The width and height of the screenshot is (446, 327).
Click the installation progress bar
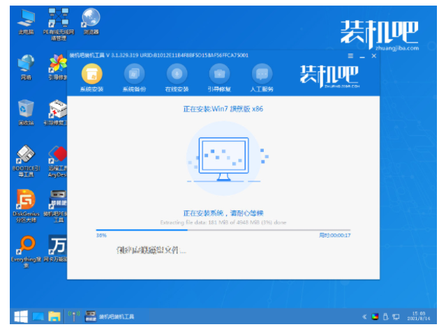pos(223,229)
